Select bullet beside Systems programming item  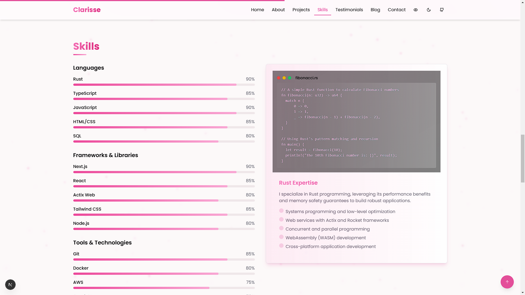tap(281, 211)
